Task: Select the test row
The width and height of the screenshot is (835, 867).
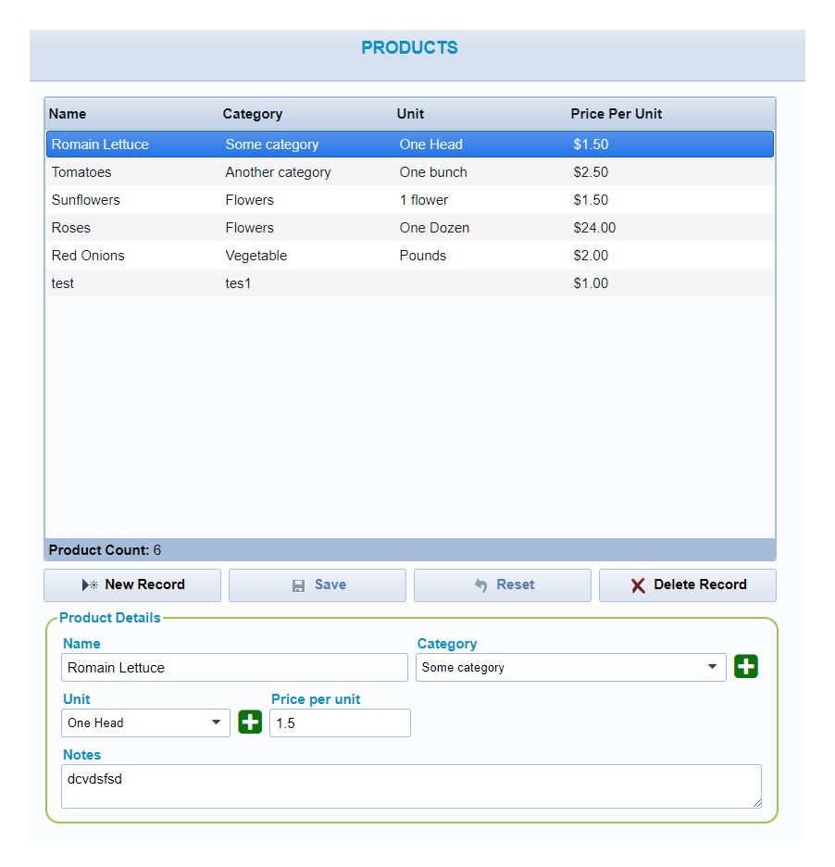Action: tap(410, 283)
